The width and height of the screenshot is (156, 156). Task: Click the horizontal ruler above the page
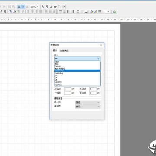pos(78,19)
